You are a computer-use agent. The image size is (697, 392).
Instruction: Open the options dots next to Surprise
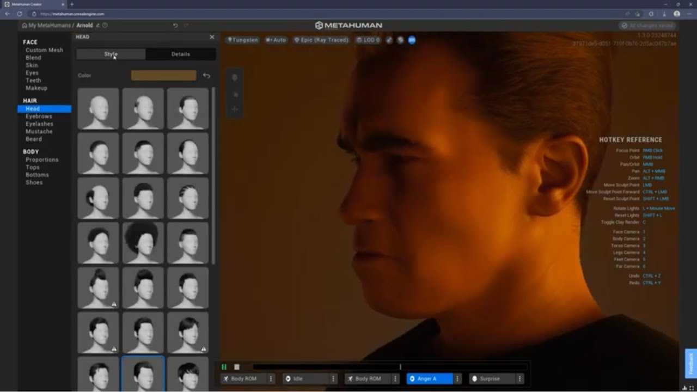(519, 378)
